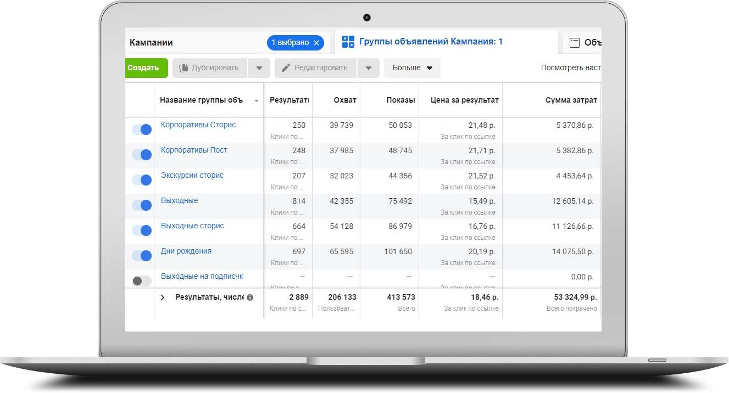Screen dimensions: 729x393
Task: Open the Больше dropdown menu
Action: 412,68
